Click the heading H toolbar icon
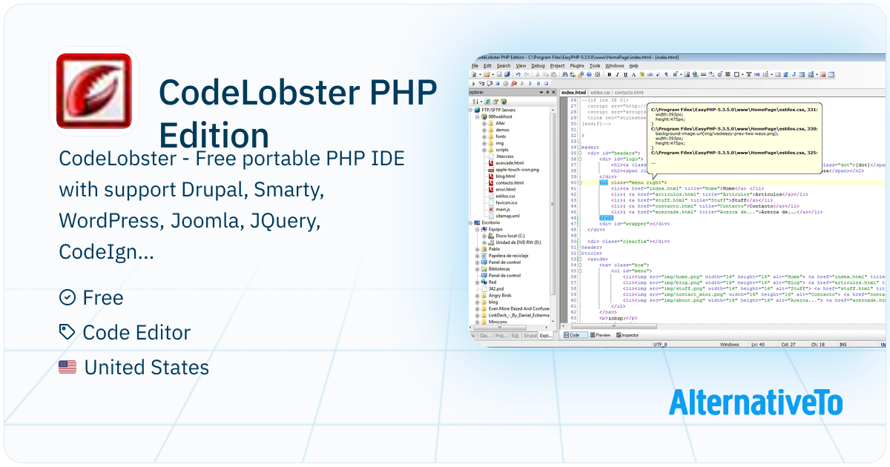890x467 pixels. tap(674, 74)
